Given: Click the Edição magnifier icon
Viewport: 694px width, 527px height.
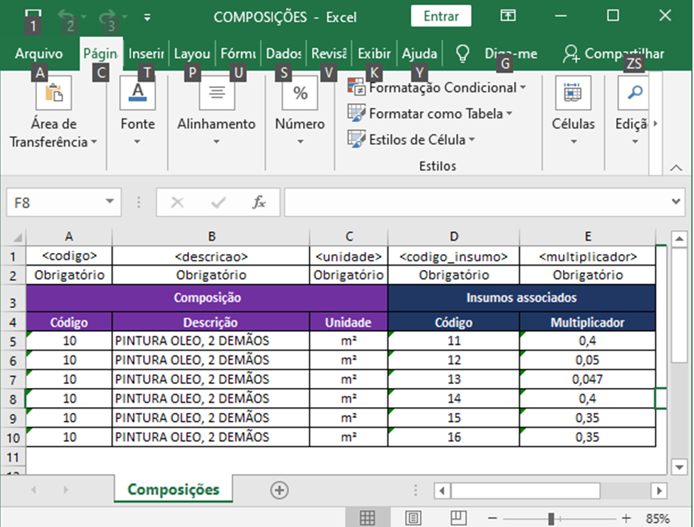Looking at the screenshot, I should pos(634,95).
